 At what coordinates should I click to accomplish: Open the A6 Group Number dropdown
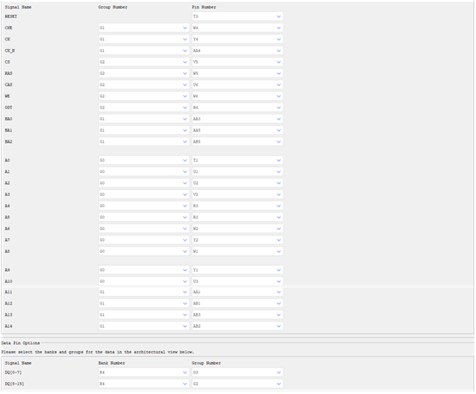pos(143,229)
